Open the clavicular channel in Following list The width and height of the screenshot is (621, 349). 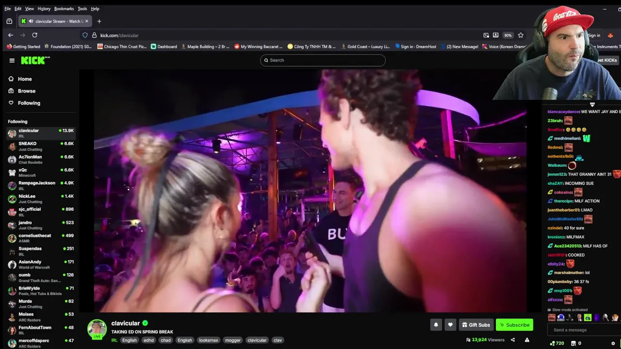click(41, 133)
